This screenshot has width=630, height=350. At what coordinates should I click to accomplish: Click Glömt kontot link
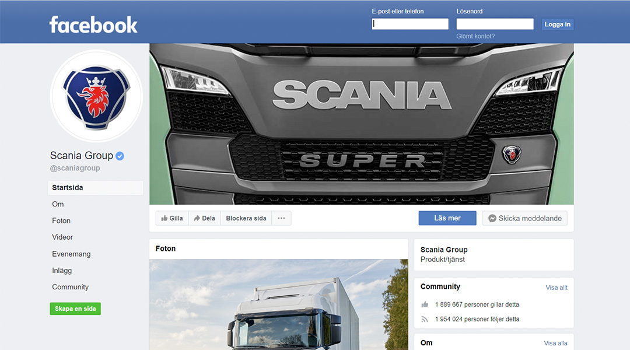[475, 36]
